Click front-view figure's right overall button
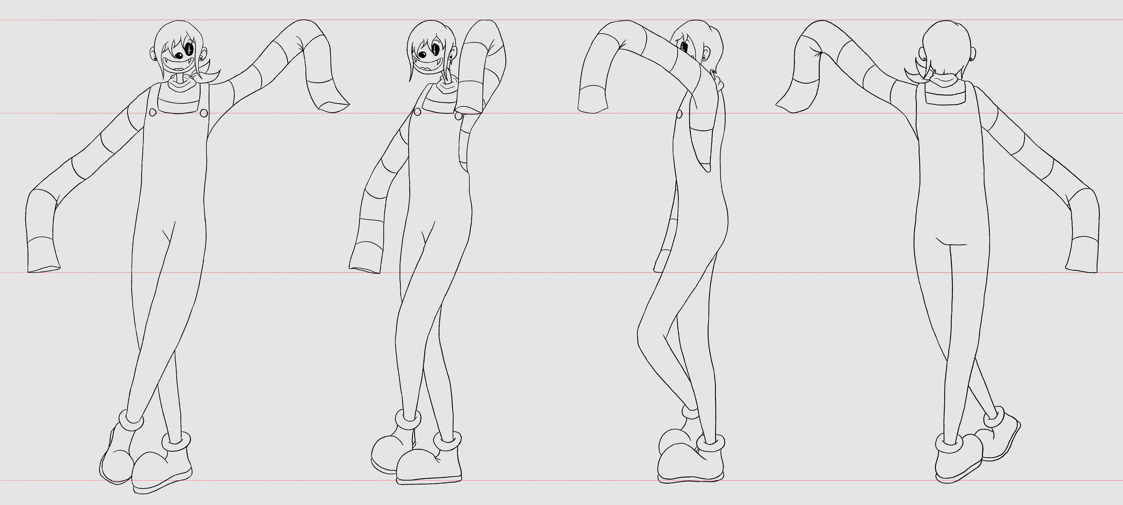Image resolution: width=1123 pixels, height=505 pixels. (x=204, y=113)
